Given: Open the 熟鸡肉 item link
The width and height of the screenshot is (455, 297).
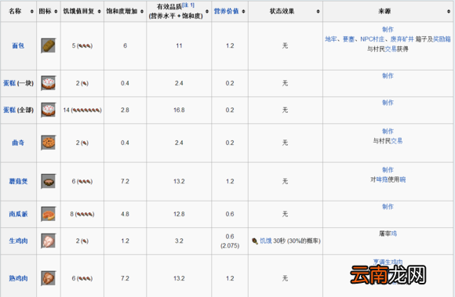Looking at the screenshot, I should tap(18, 278).
